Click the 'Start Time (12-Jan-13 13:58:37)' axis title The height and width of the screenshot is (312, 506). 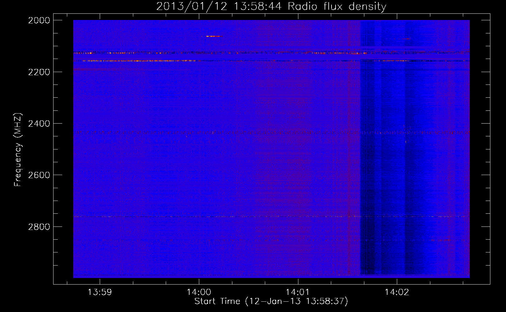click(x=271, y=301)
